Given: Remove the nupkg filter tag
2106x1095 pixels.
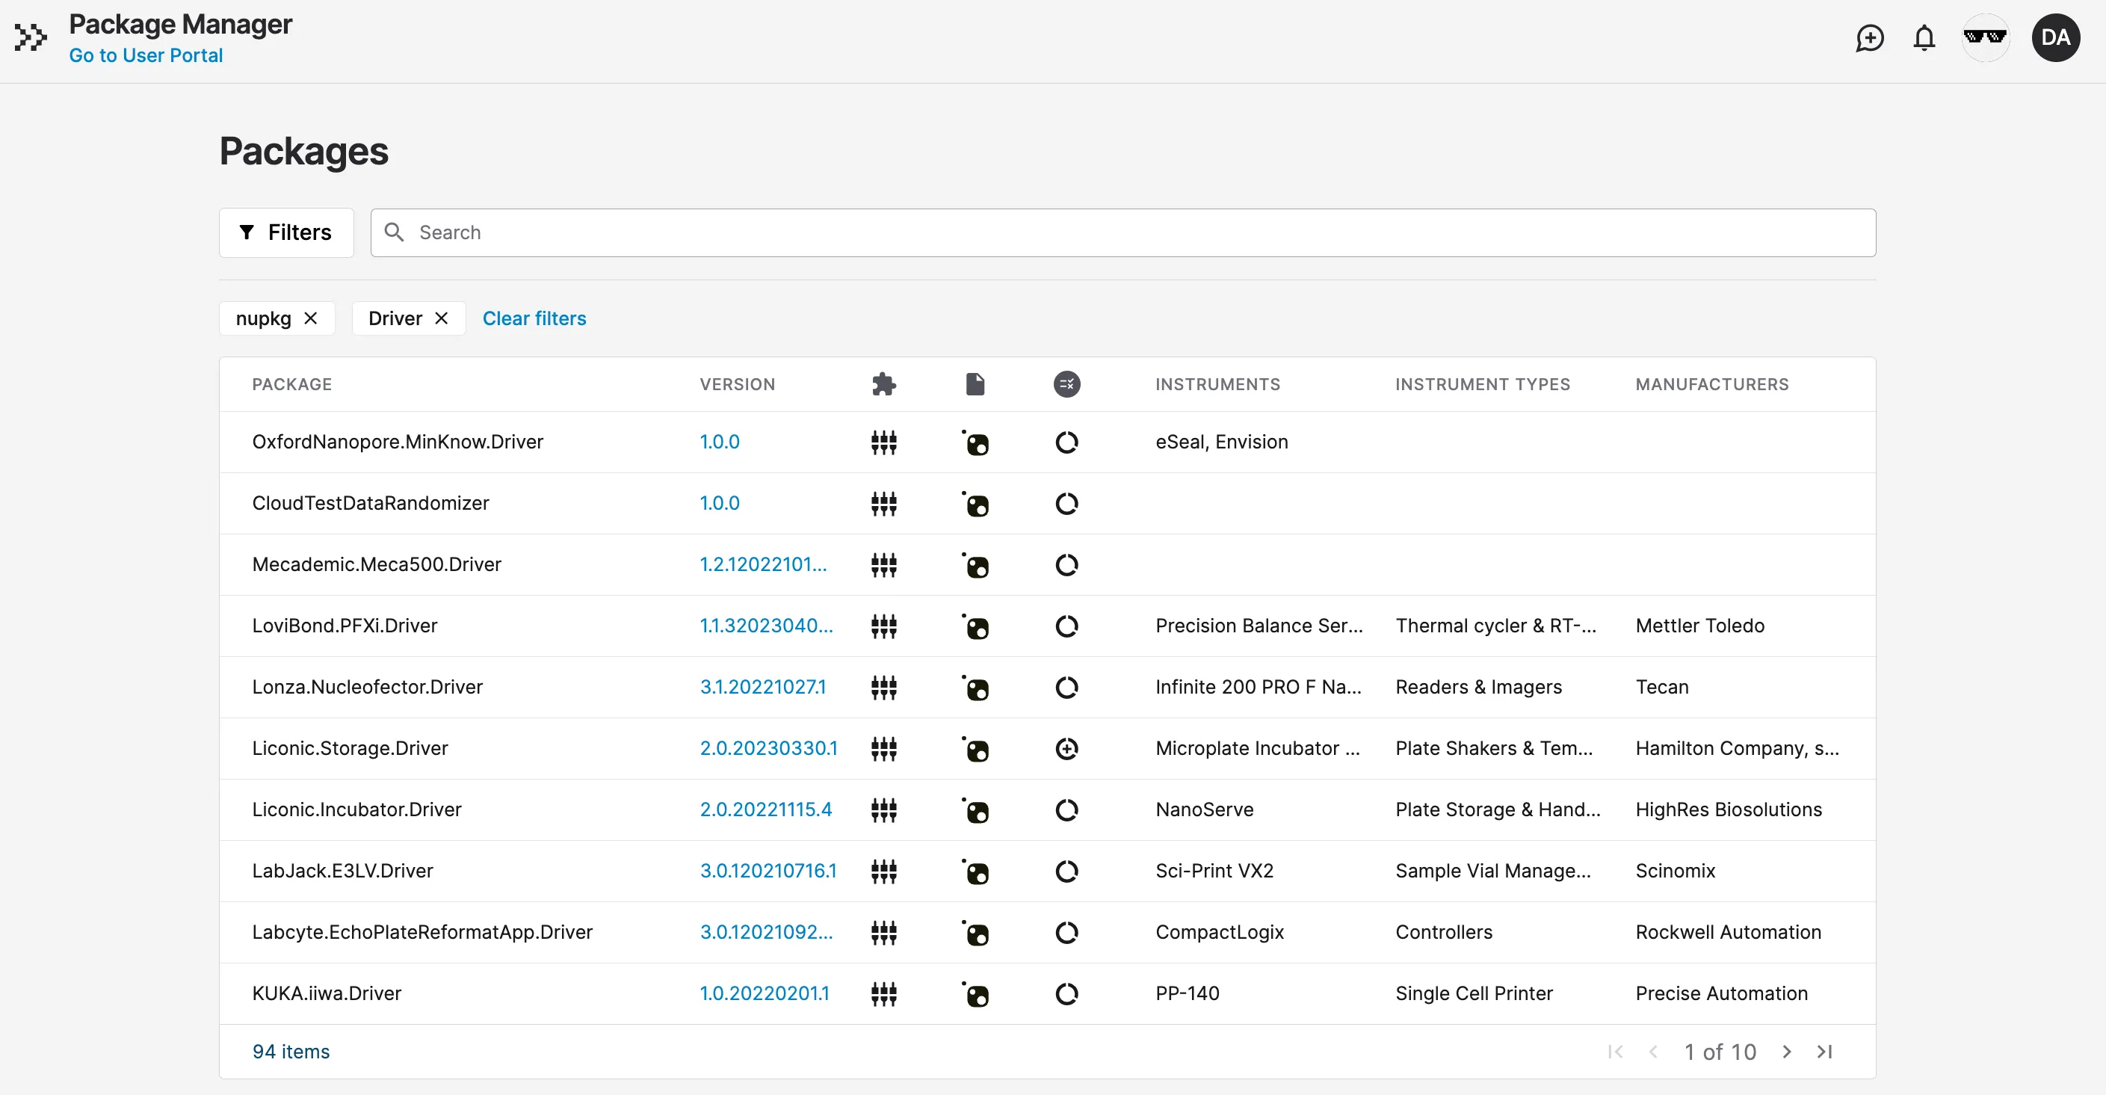Looking at the screenshot, I should 311,318.
